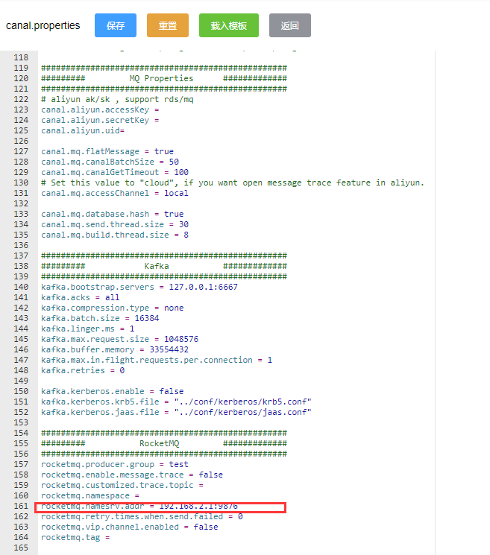Image resolution: width=490 pixels, height=555 pixels.
Task: Click the canal.aliyun.secretKey line
Action: click(x=100, y=121)
